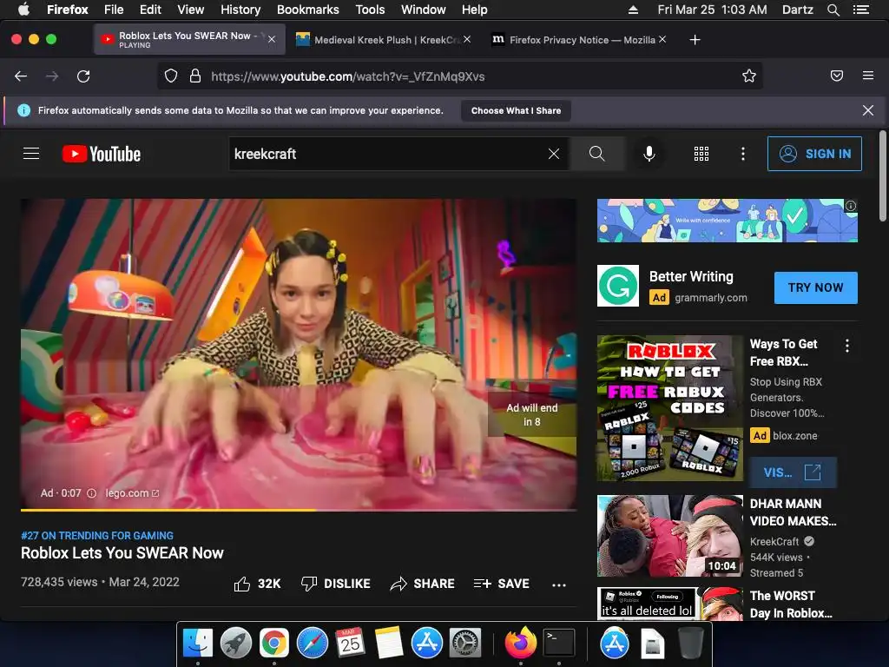The width and height of the screenshot is (889, 667).
Task: Open the Tools menu
Action: (370, 10)
